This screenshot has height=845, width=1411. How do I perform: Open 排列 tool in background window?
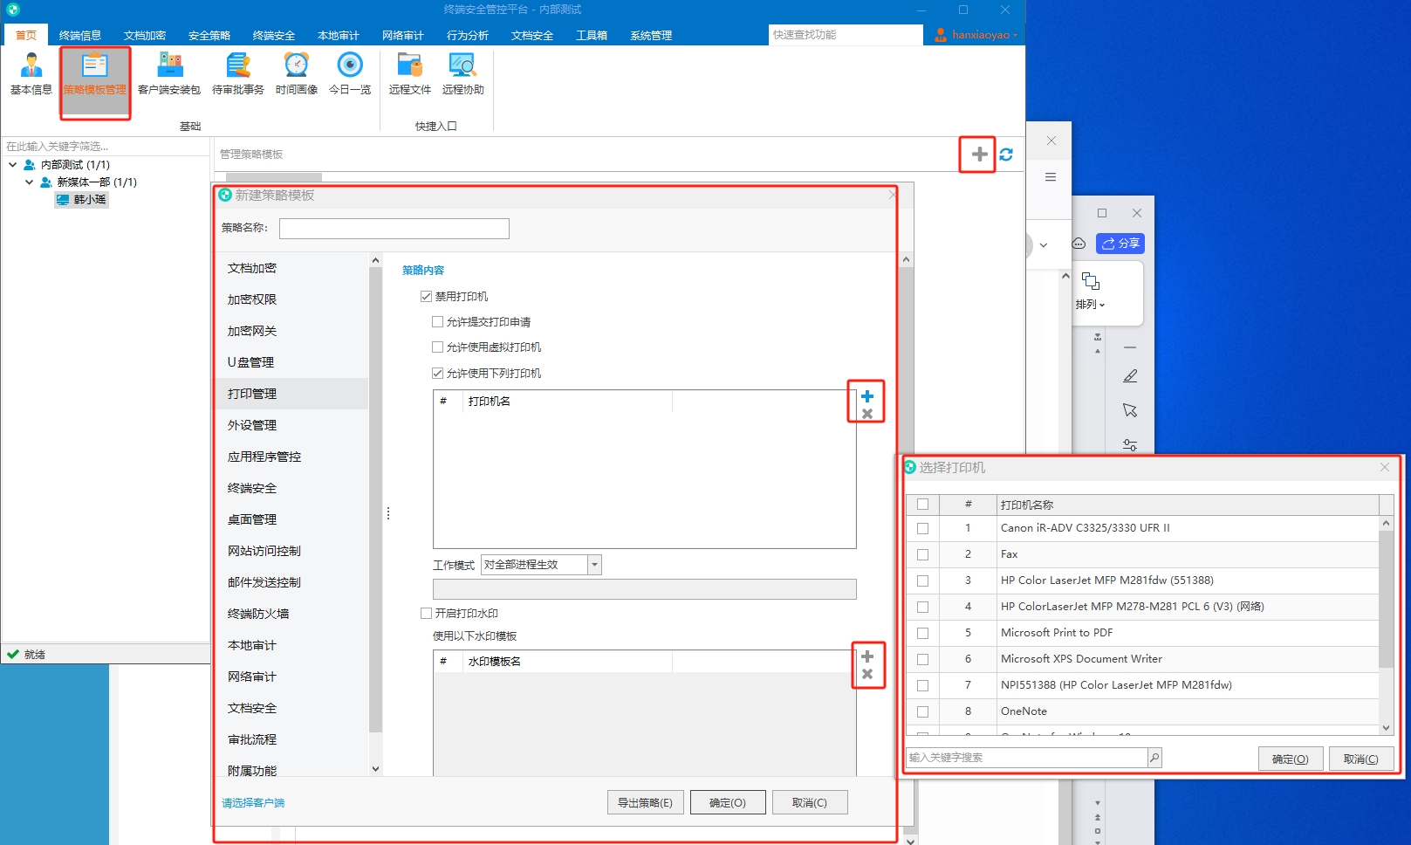pos(1091,292)
